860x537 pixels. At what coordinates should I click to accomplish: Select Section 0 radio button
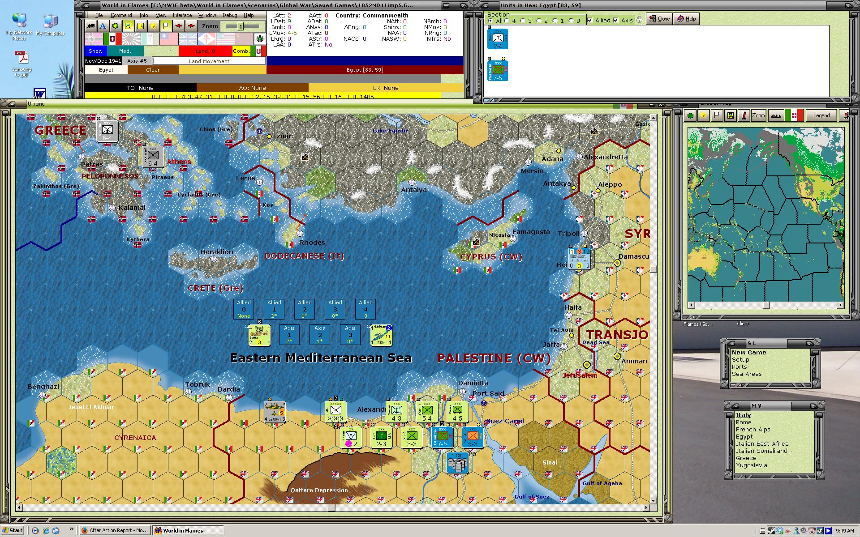[571, 21]
